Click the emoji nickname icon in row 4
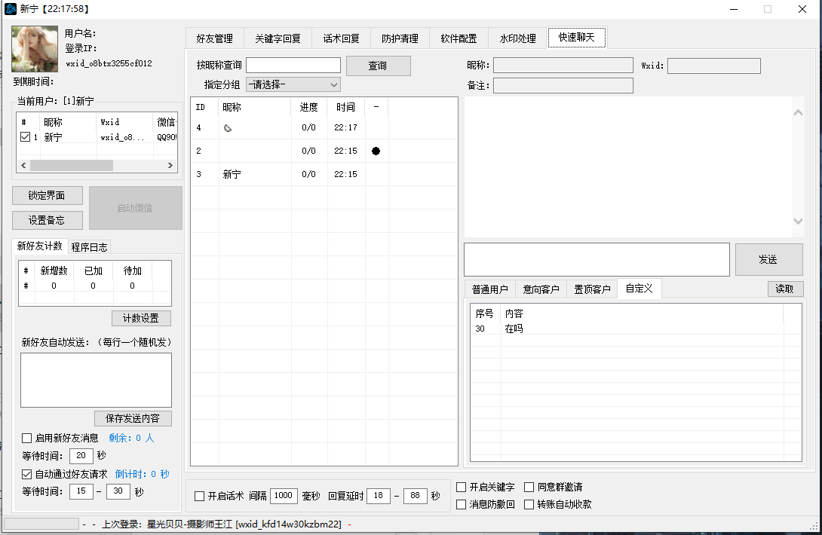This screenshot has height=535, width=822. click(228, 128)
